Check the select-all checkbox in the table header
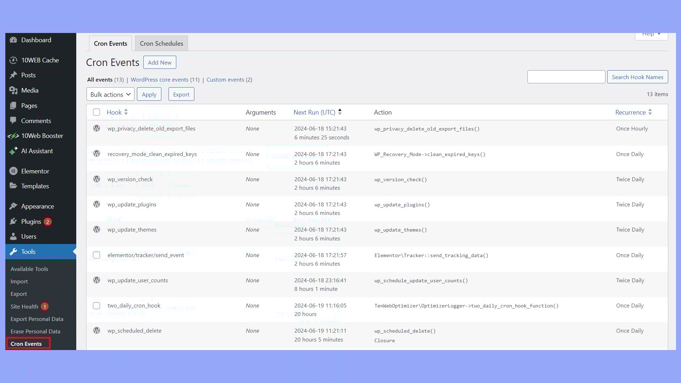The width and height of the screenshot is (681, 383). coord(96,112)
